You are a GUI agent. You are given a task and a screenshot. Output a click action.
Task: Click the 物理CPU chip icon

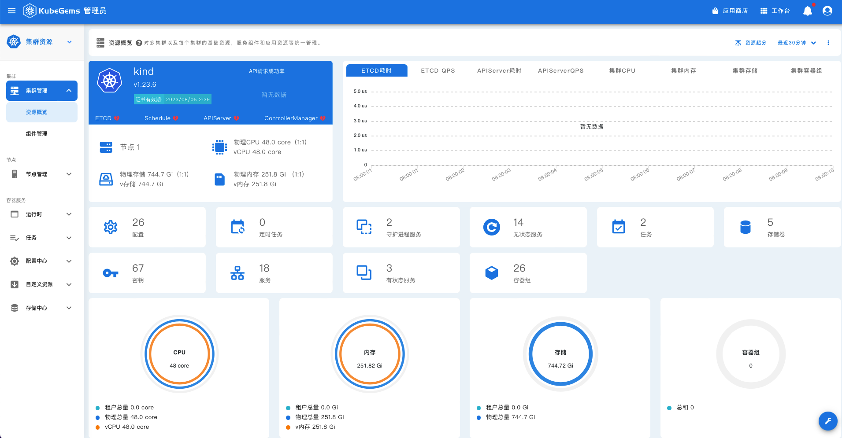(x=219, y=147)
